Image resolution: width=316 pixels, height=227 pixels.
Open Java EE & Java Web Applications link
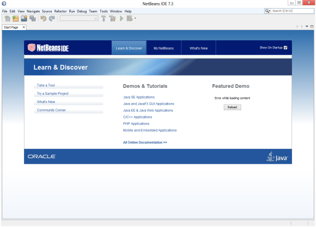coord(148,110)
